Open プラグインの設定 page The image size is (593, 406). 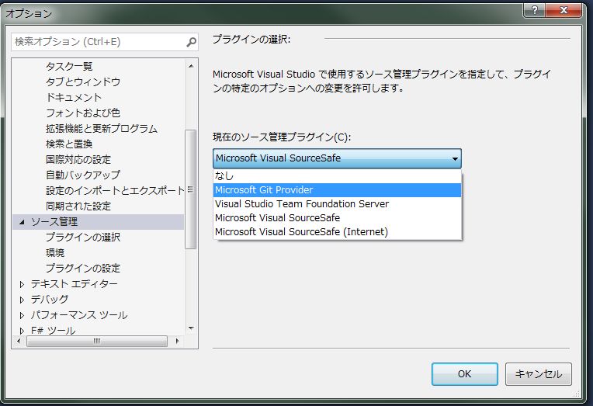pyautogui.click(x=83, y=269)
